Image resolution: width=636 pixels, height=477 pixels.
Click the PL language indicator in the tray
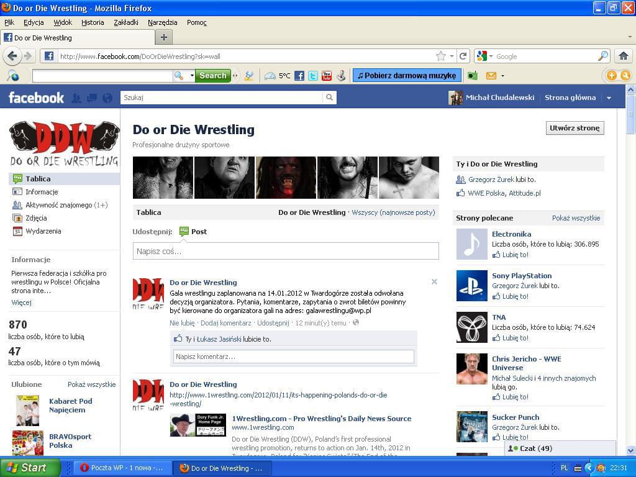point(564,468)
